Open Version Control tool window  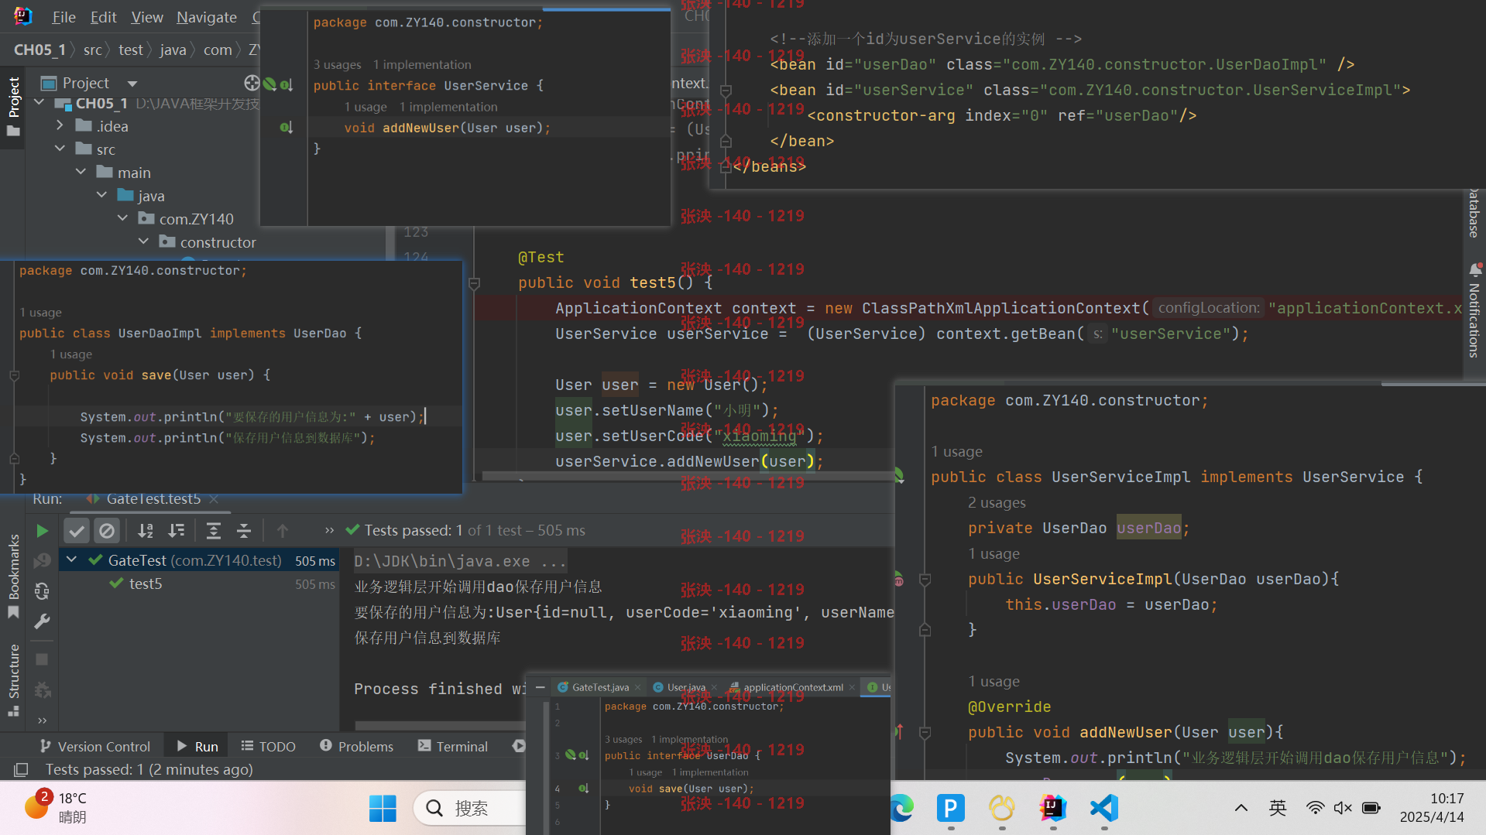point(95,746)
